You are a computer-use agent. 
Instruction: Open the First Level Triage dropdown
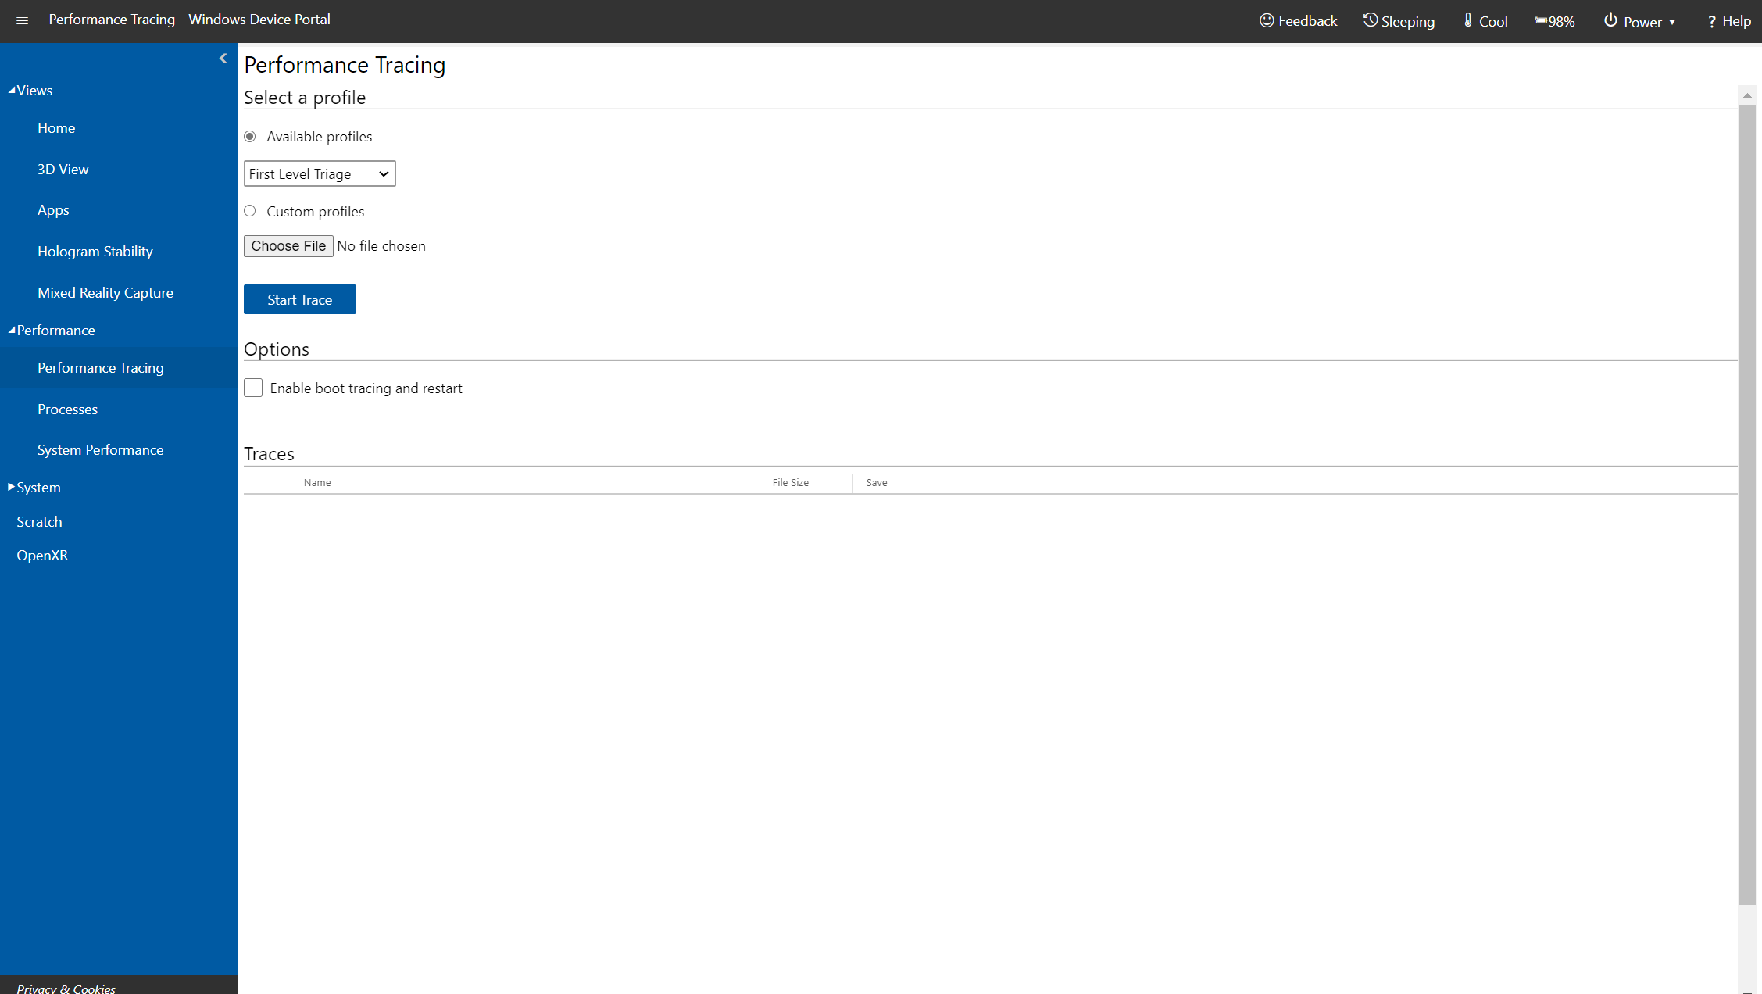click(x=318, y=173)
